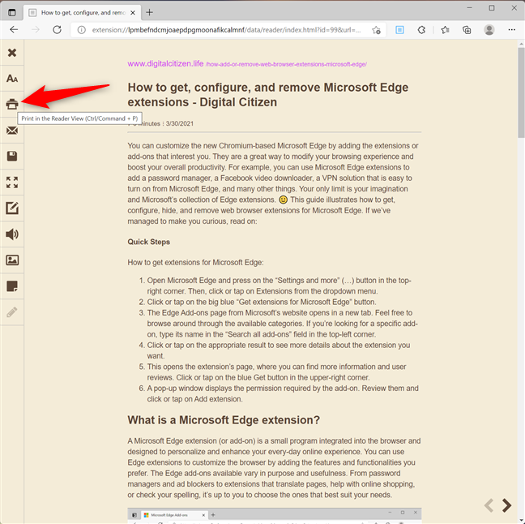
Task: Close the current browser tab
Action: tap(133, 13)
